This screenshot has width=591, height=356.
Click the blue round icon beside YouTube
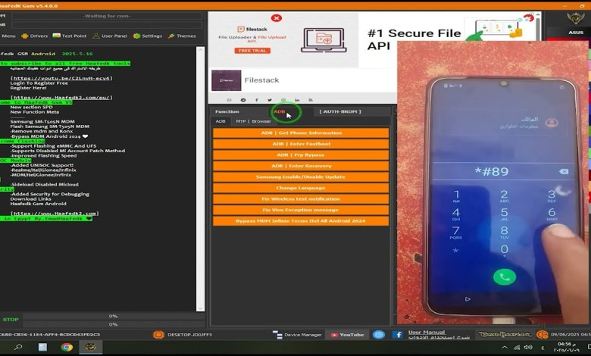click(379, 335)
